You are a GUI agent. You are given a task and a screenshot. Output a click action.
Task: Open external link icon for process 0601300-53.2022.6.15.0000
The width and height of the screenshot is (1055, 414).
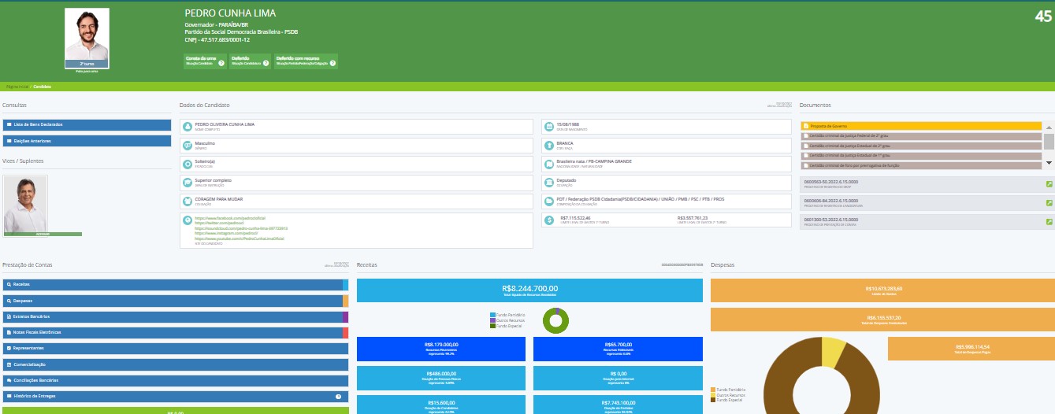pyautogui.click(x=1049, y=221)
